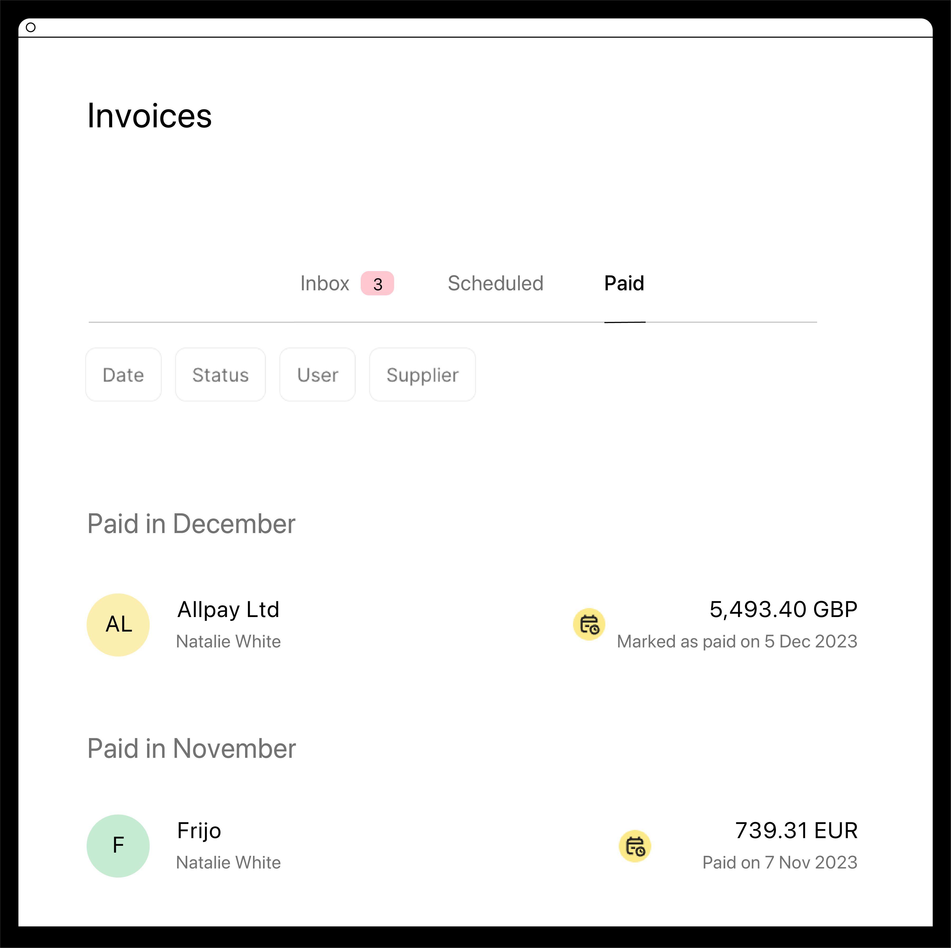Open the Supplier filter

tap(422, 375)
